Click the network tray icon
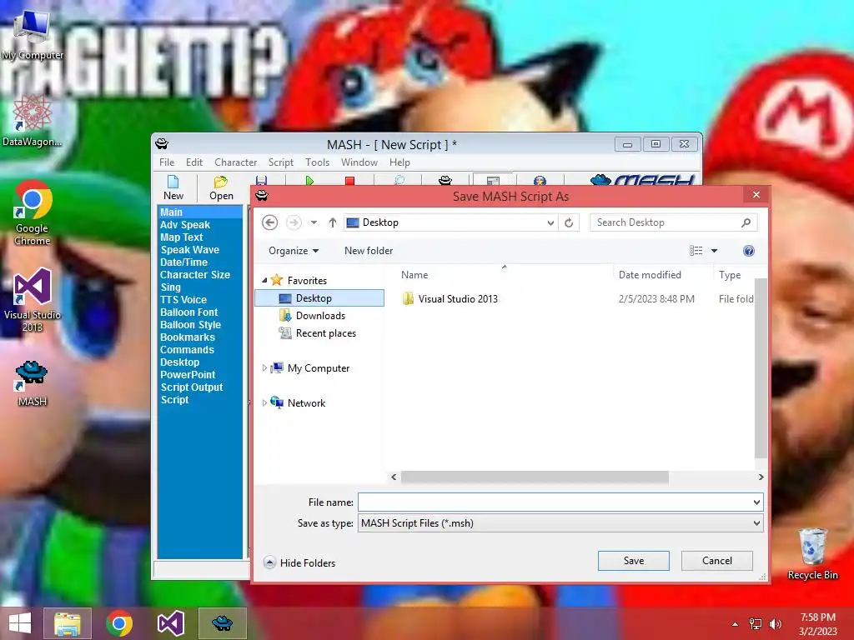The image size is (854, 640). click(x=756, y=624)
